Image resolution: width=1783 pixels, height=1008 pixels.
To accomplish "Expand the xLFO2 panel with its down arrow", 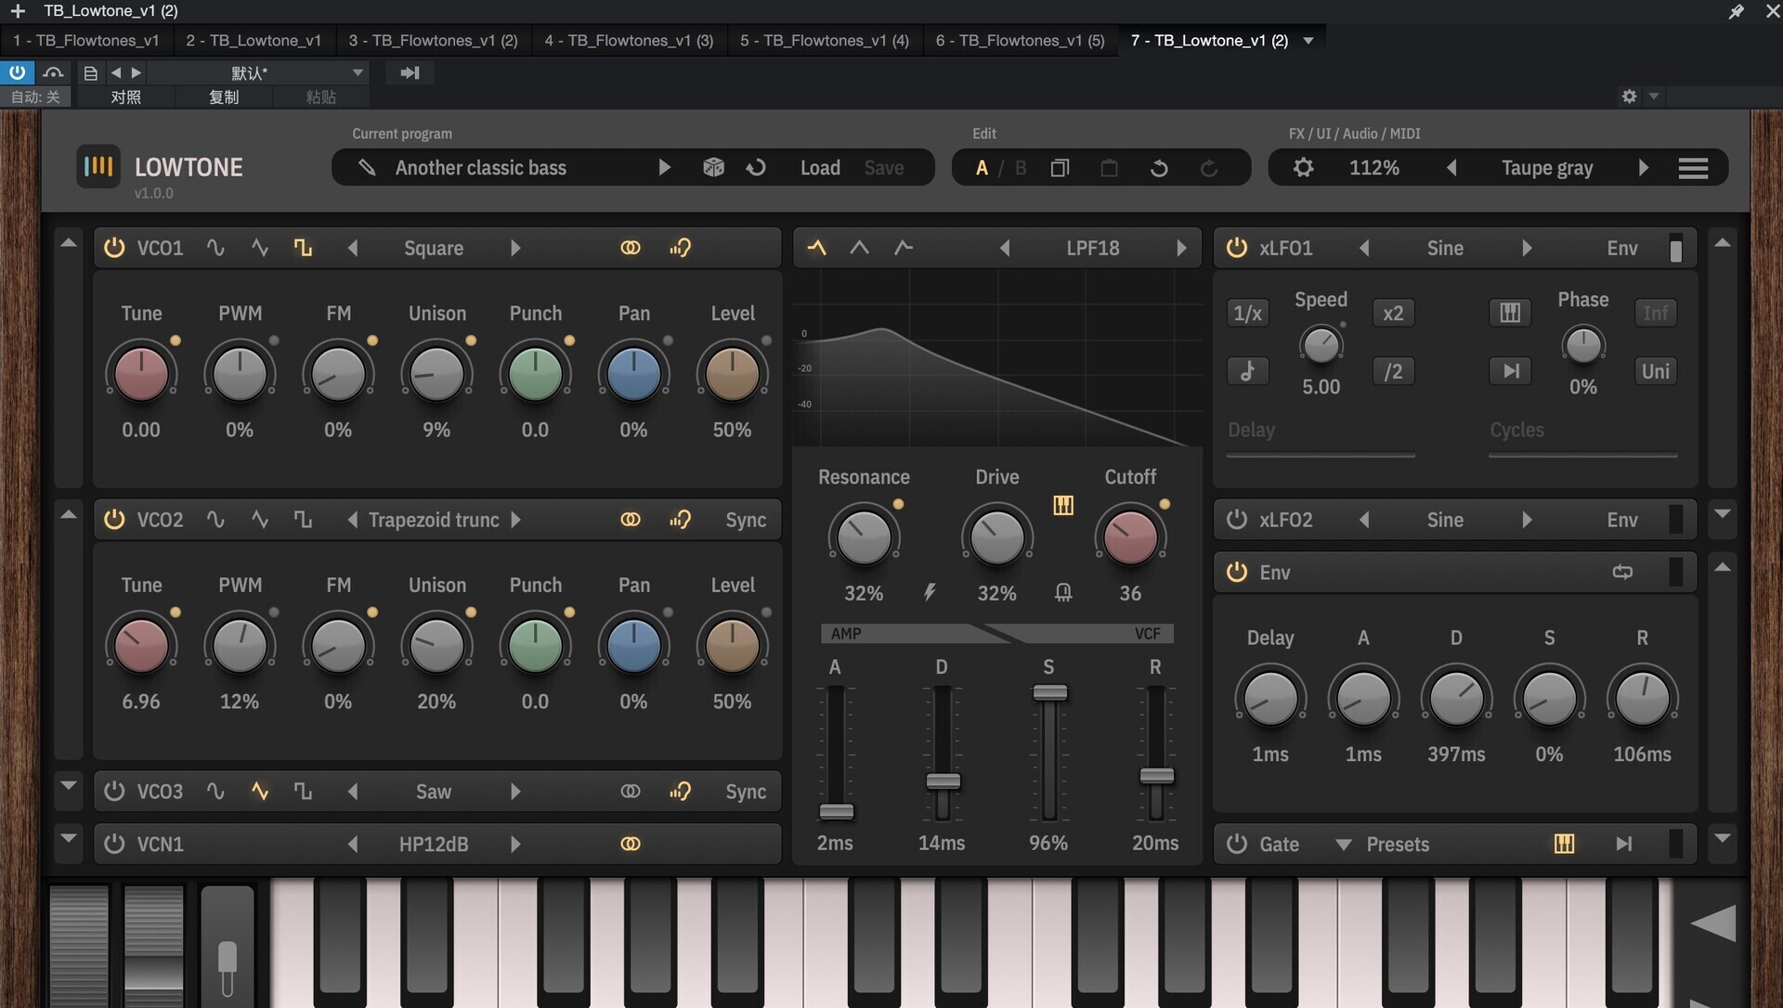I will pyautogui.click(x=1723, y=513).
